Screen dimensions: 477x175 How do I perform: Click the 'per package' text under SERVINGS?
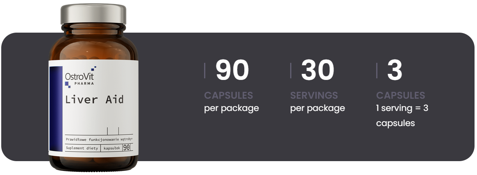(317, 108)
